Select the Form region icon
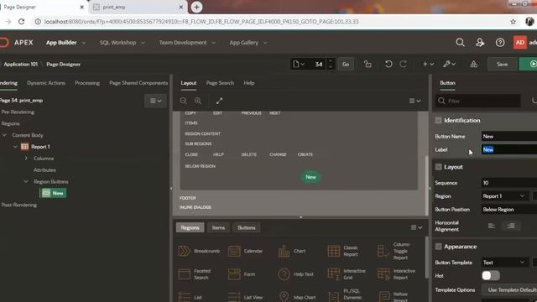Viewport: 537px width, 302px height. pos(234,274)
